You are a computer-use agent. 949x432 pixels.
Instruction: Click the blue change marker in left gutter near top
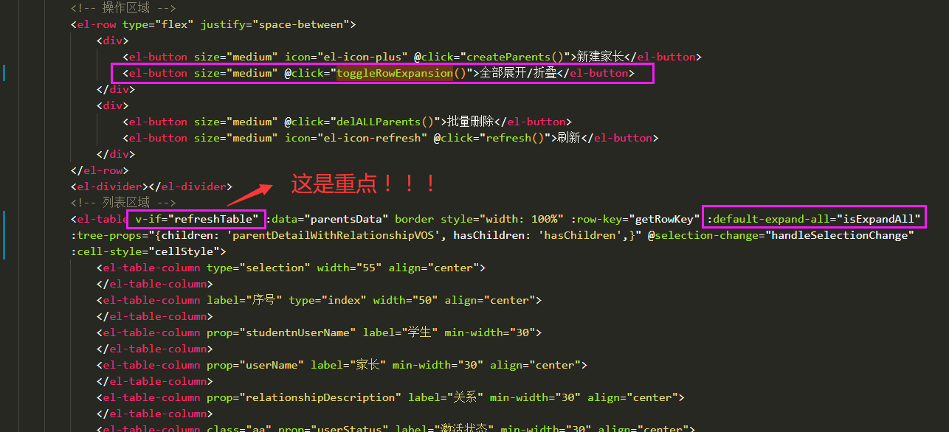coord(4,72)
